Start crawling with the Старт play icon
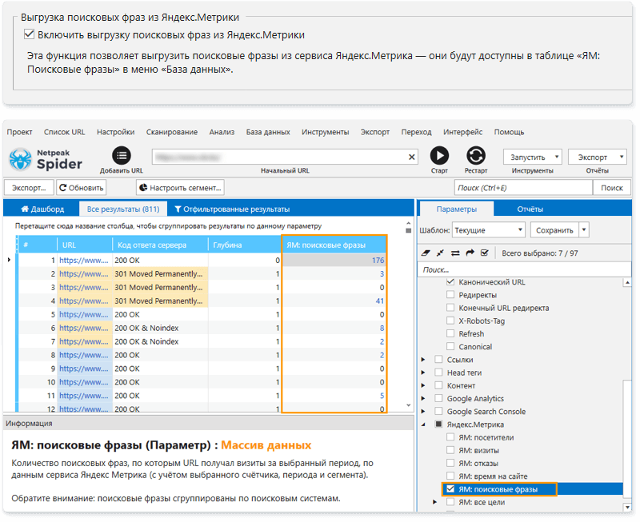This screenshot has height=522, width=640. click(439, 155)
